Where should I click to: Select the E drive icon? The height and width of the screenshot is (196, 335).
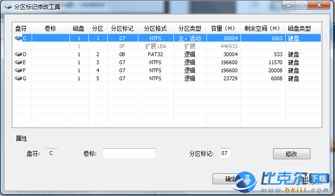coord(18,62)
